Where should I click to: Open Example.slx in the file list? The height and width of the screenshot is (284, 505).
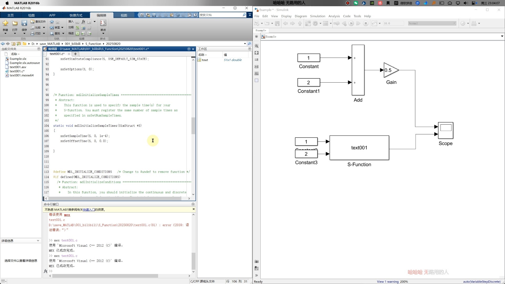(x=18, y=59)
